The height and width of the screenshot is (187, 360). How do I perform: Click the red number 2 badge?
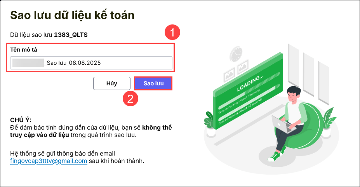131,98
